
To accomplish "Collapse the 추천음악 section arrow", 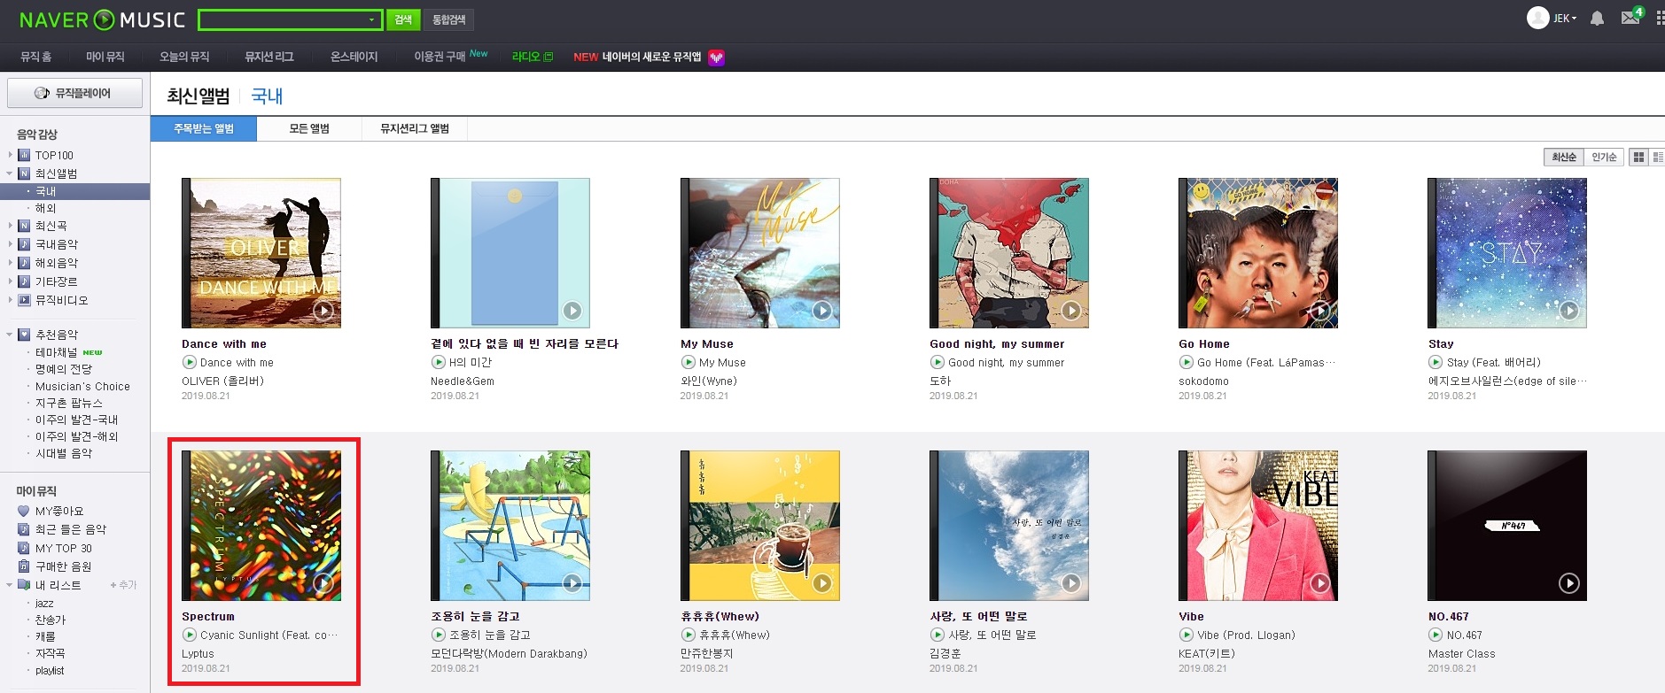I will coord(10,335).
